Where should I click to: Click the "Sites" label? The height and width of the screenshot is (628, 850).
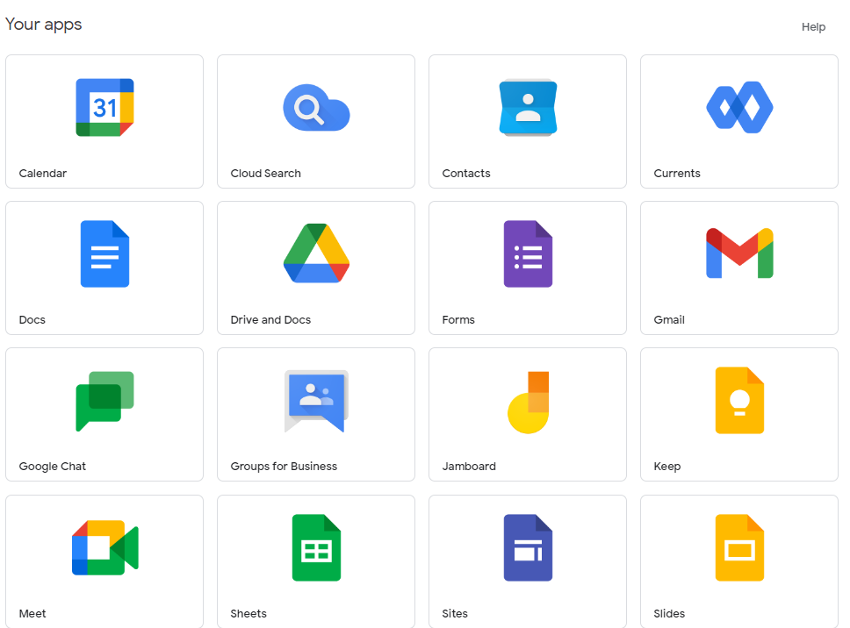point(455,613)
